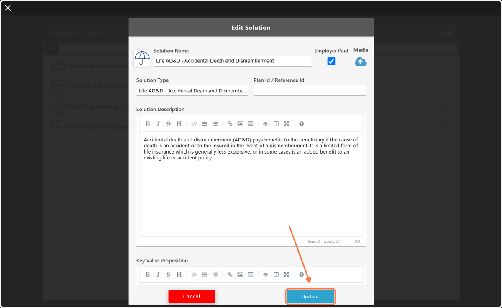Toggle side-by-side view in Solution Description editor
This screenshot has width=502, height=308.
276,123
